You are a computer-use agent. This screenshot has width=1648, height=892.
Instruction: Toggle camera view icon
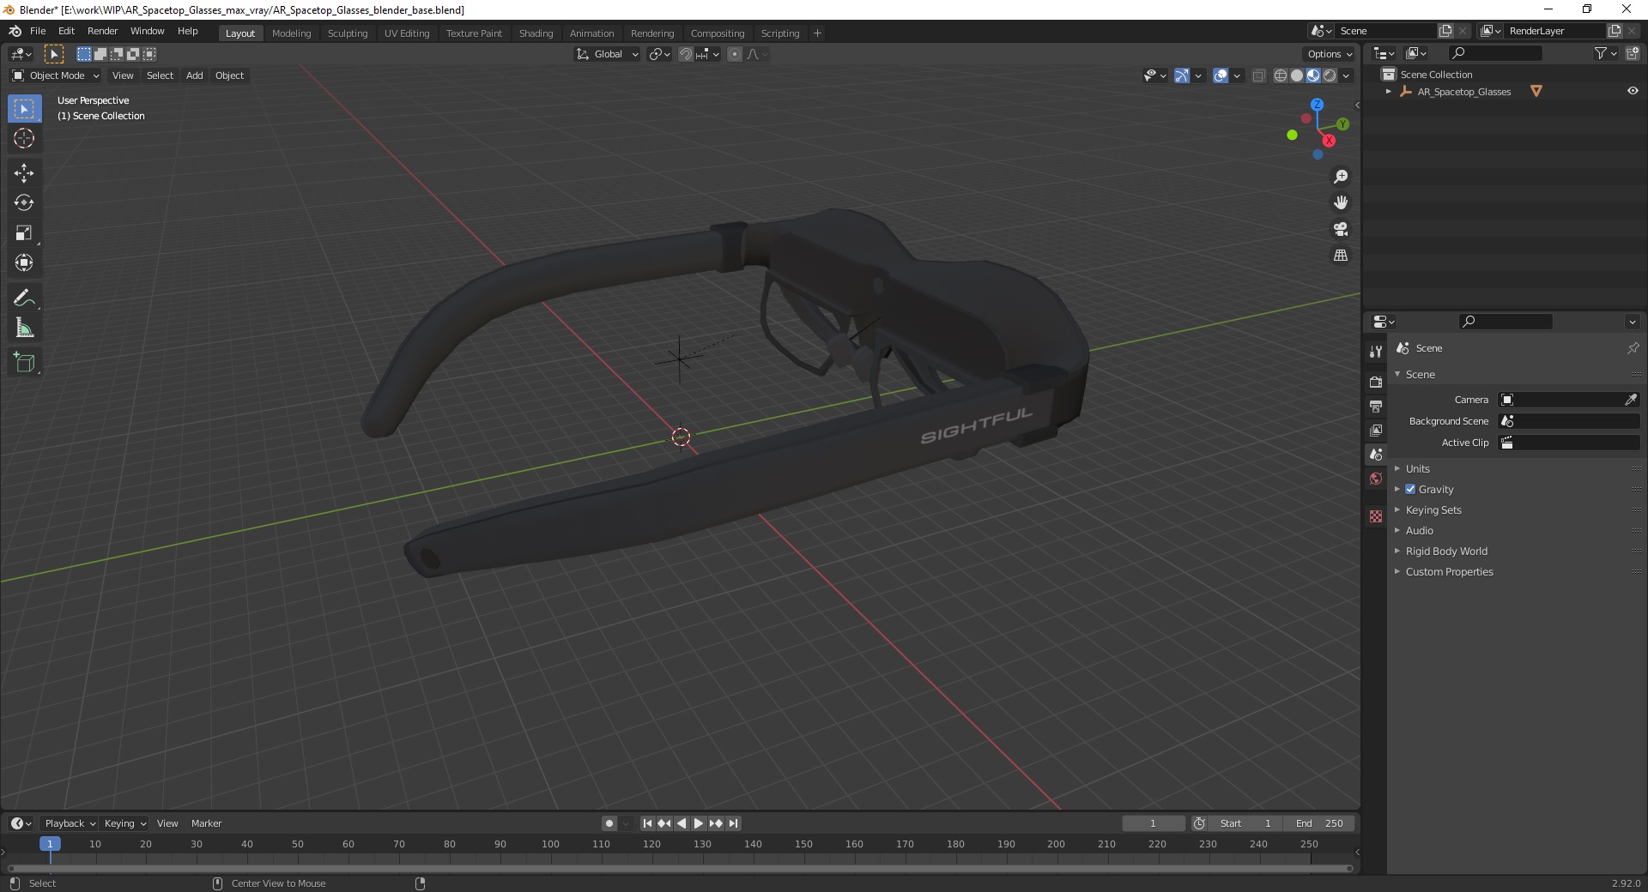[1341, 229]
